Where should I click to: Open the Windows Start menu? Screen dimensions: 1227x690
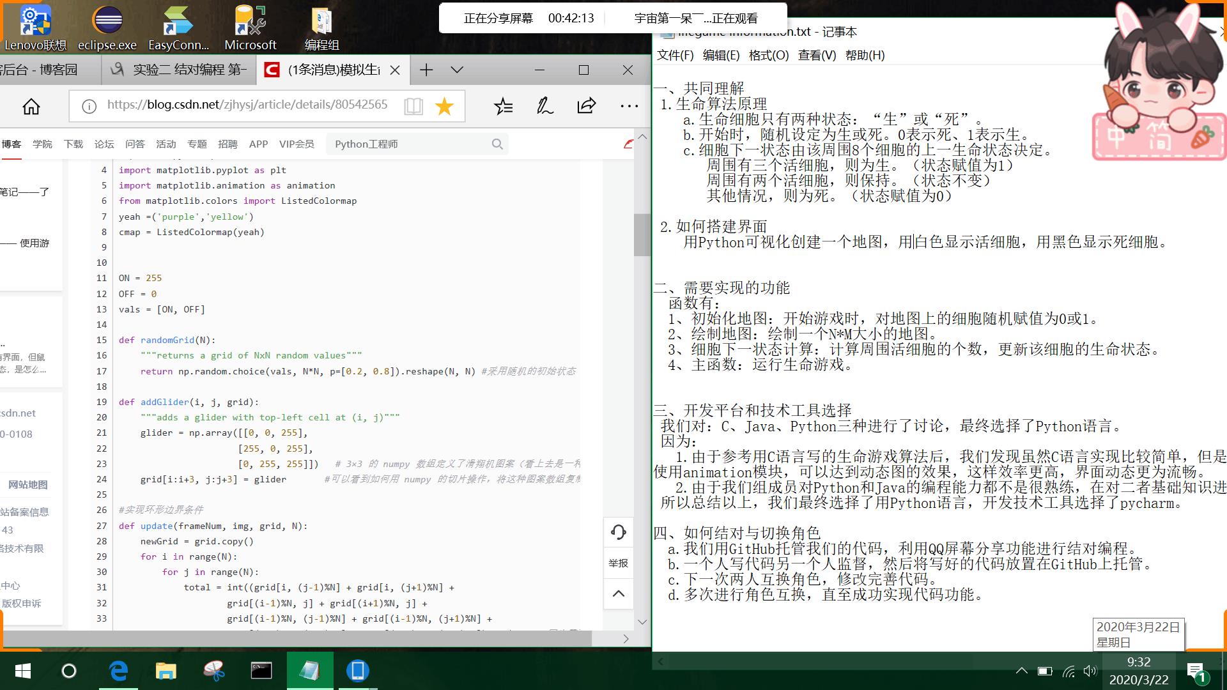[22, 671]
